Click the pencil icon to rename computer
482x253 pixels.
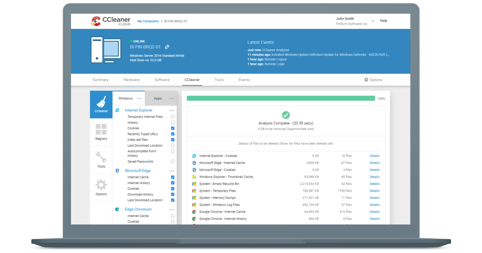click(x=167, y=47)
